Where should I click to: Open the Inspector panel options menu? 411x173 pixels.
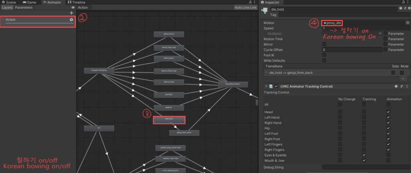click(x=408, y=2)
